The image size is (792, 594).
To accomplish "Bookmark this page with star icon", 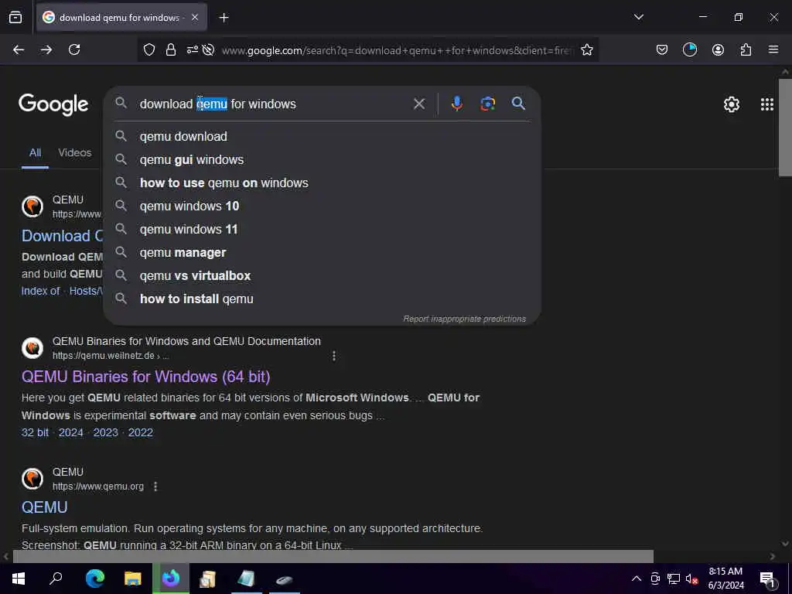I will click(x=586, y=49).
